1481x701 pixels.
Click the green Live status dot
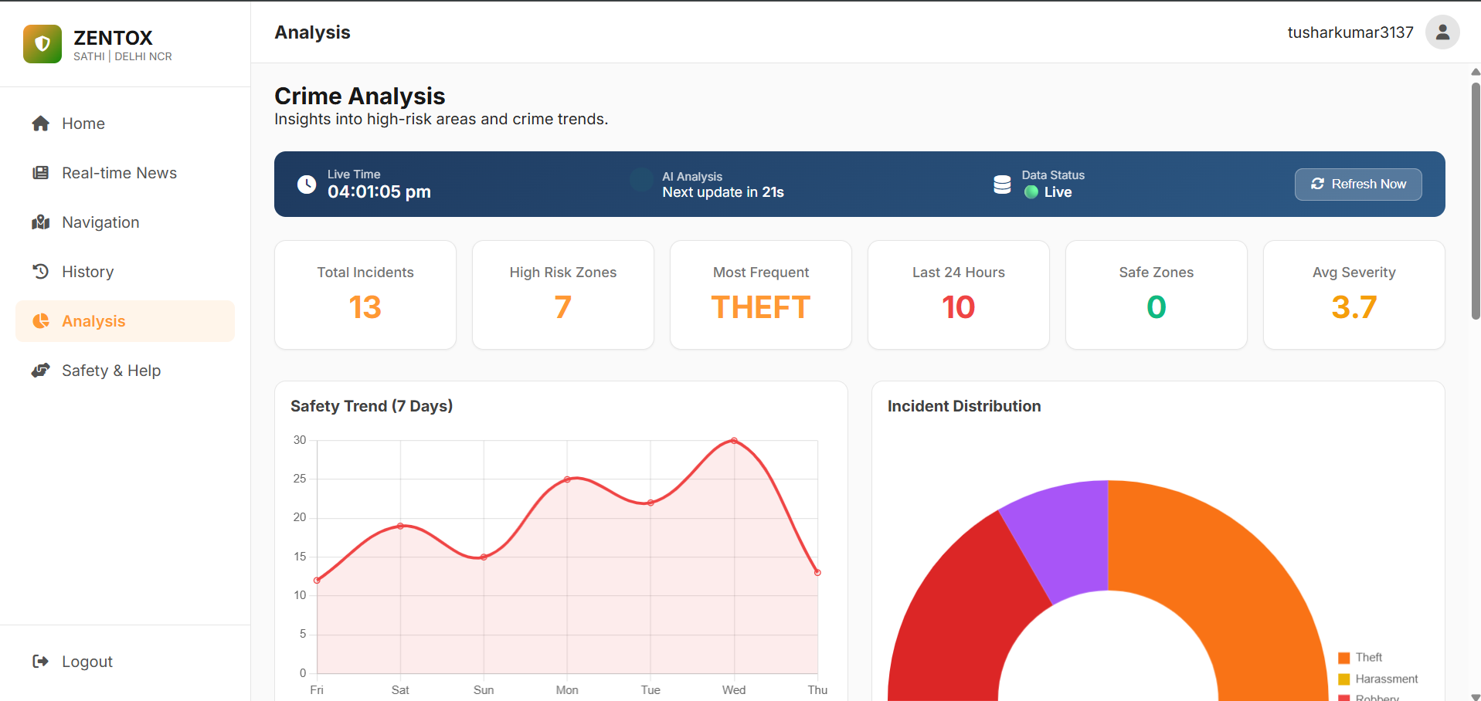[x=1031, y=192]
